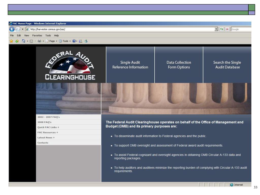Expand the address bar history dropdown
This screenshot has height=195, width=260.
point(216,29)
